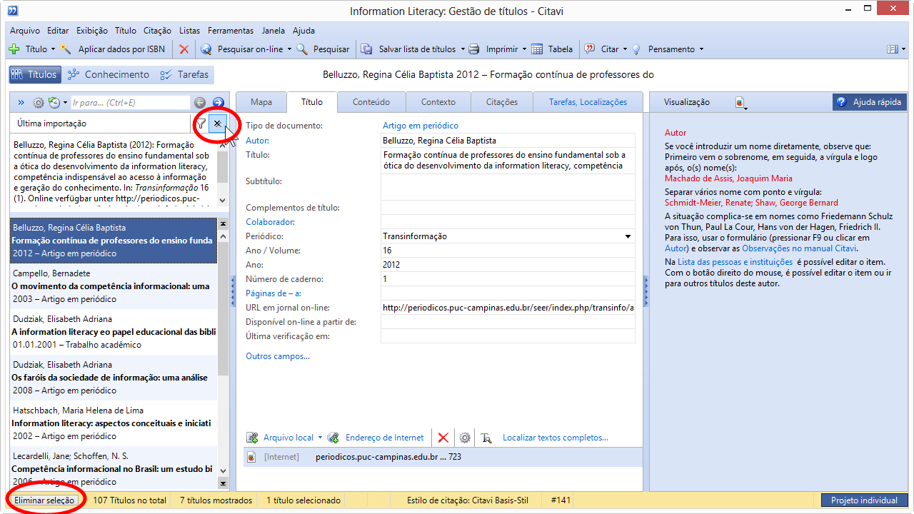Viewport: 914px width, 514px height.
Task: Click the Estilo de citação: Citavi Basis-Stil status entry
Action: [x=468, y=500]
